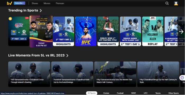185x95 pixels.
Task: Select the Cricket filter tab
Action: click(106, 93)
